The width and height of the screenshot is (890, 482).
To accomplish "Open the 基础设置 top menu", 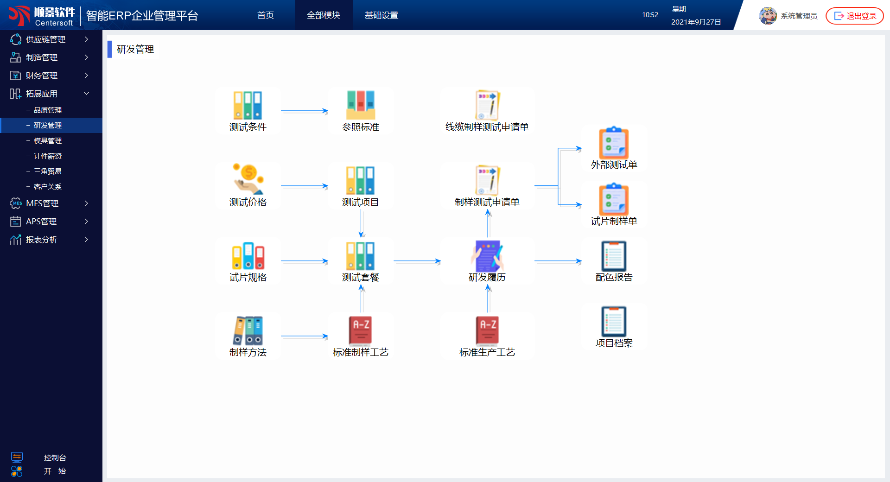I will [381, 15].
